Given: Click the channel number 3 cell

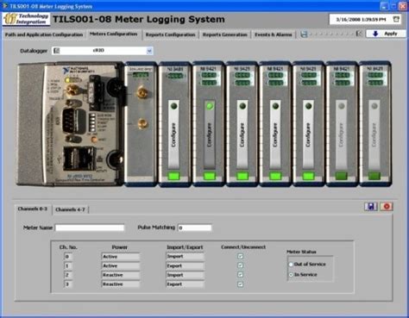Looking at the screenshot, I should [x=68, y=284].
